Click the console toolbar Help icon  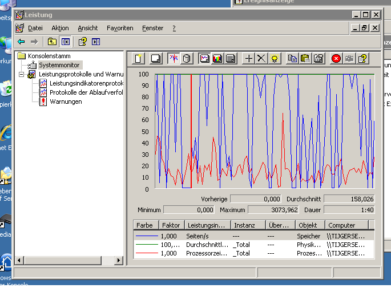pyautogui.click(x=83, y=42)
